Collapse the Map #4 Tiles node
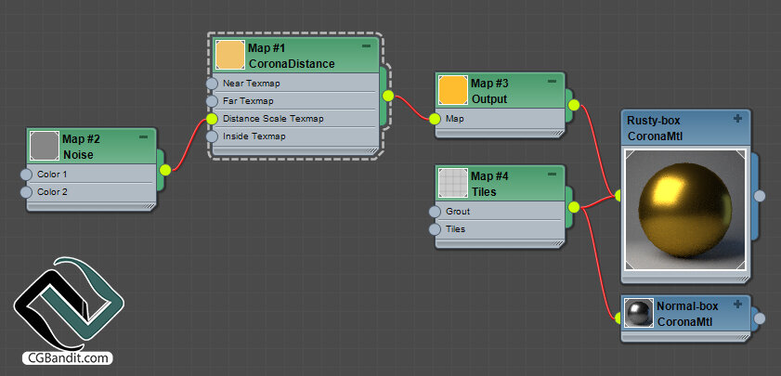This screenshot has height=376, width=781. click(x=552, y=174)
